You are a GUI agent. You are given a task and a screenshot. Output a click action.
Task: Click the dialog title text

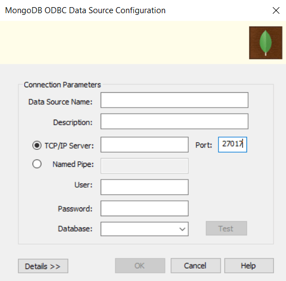tap(85, 10)
